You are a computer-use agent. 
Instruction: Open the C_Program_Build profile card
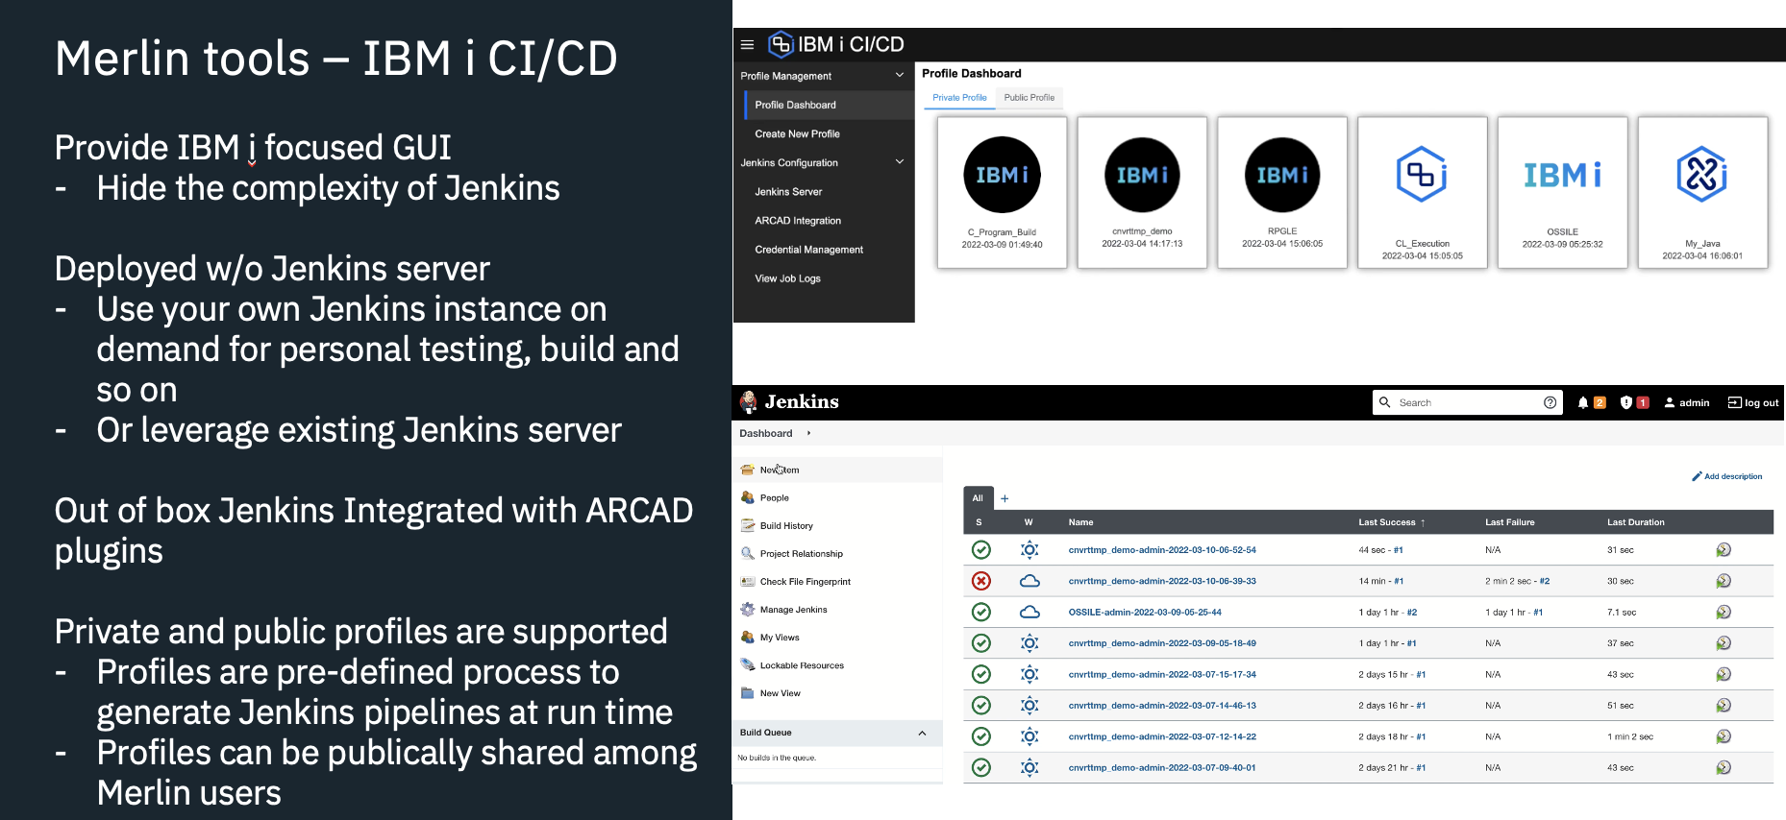click(1002, 193)
